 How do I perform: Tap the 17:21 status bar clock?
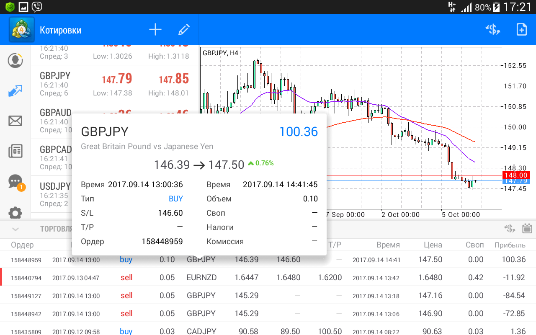517,7
